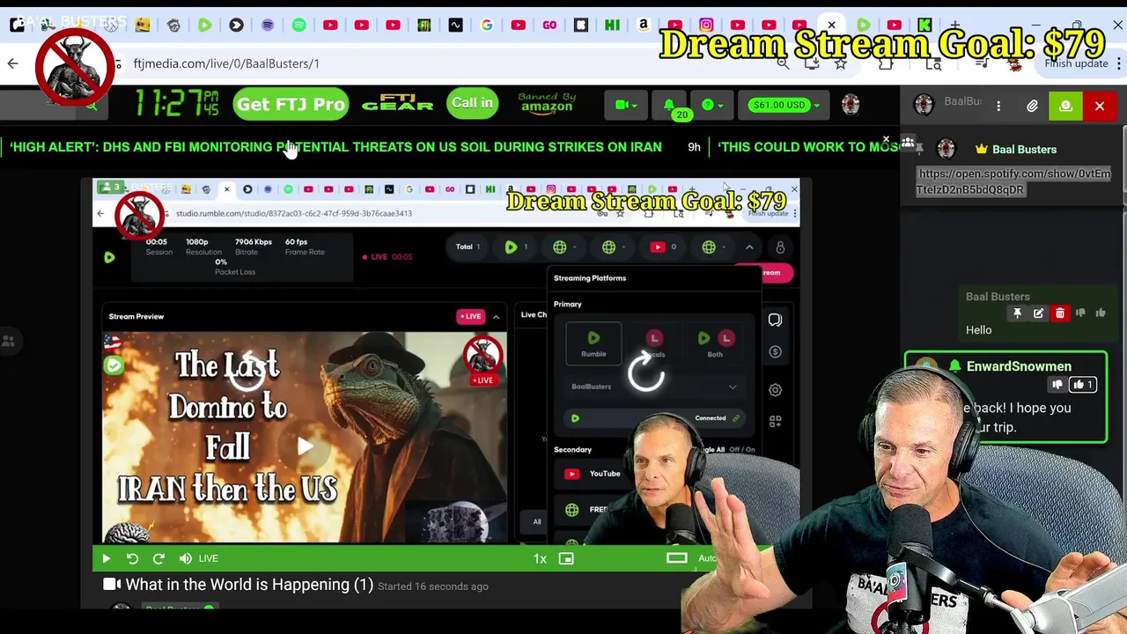The image size is (1127, 634).
Task: Collapse the platform totals chevron in studio
Action: point(749,247)
